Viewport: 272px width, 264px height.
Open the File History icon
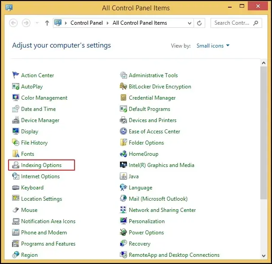pyautogui.click(x=16, y=143)
